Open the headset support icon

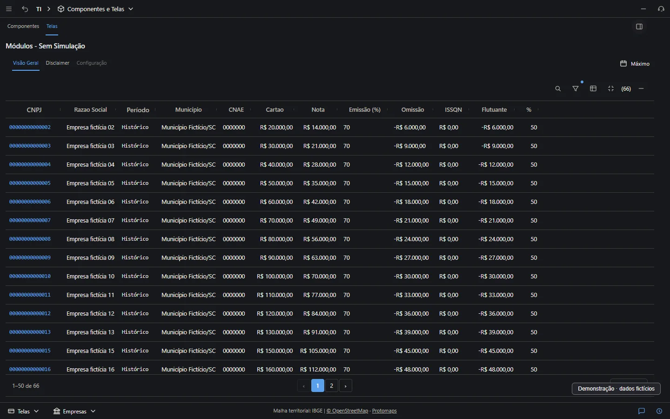661,9
